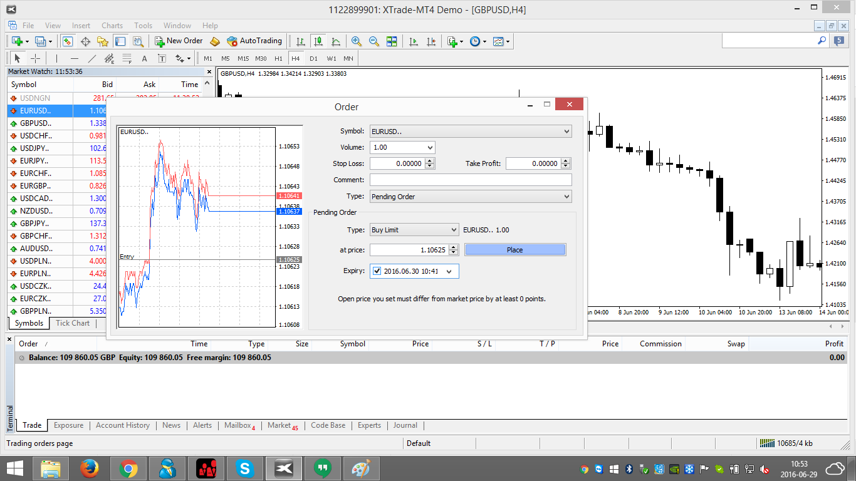Click the zoom out magnifier icon
The height and width of the screenshot is (481, 856).
tap(374, 41)
